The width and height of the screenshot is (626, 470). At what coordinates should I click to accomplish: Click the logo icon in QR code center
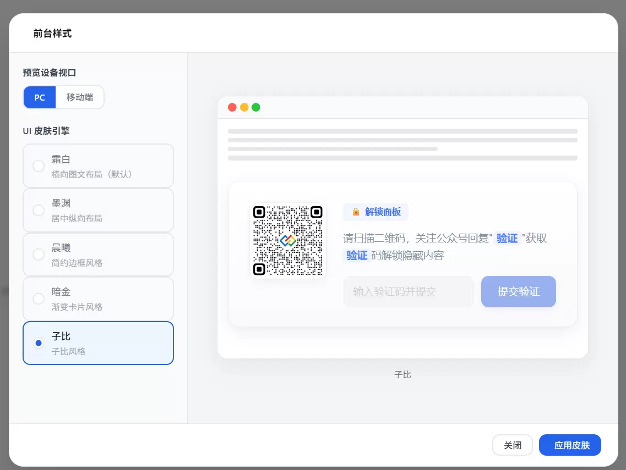[x=288, y=240]
